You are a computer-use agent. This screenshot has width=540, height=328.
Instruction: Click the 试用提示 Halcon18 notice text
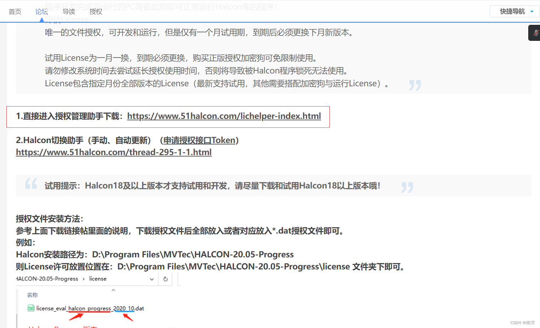(x=212, y=186)
